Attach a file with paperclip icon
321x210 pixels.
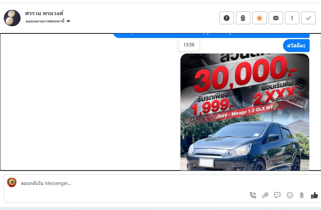tap(265, 195)
